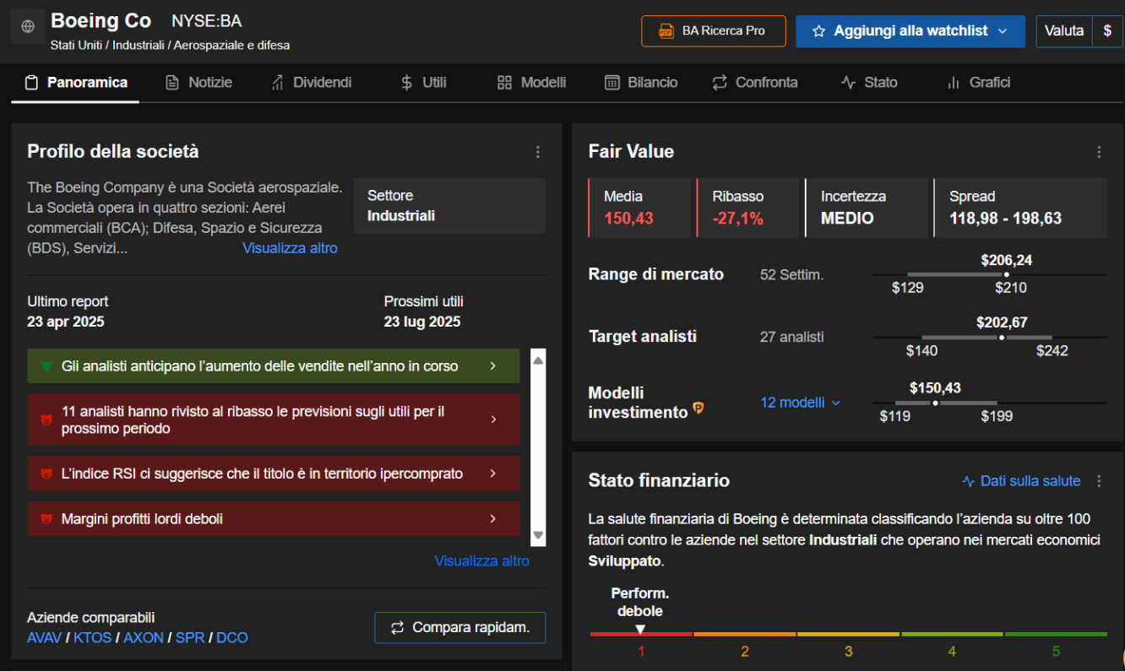This screenshot has height=671, width=1125.
Task: Open the Dati sulla salute link
Action: click(1022, 481)
